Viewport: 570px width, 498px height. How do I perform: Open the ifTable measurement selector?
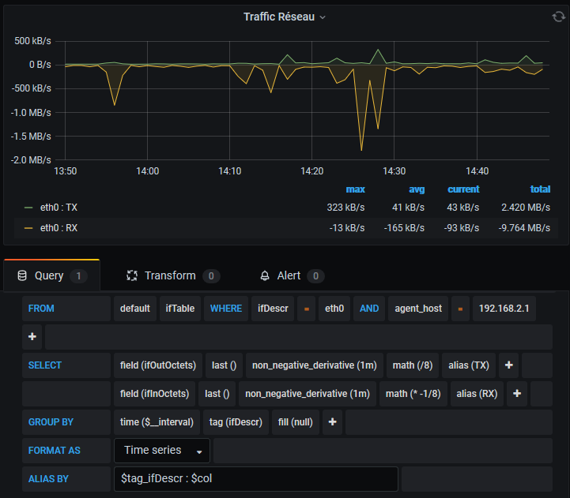pos(180,309)
